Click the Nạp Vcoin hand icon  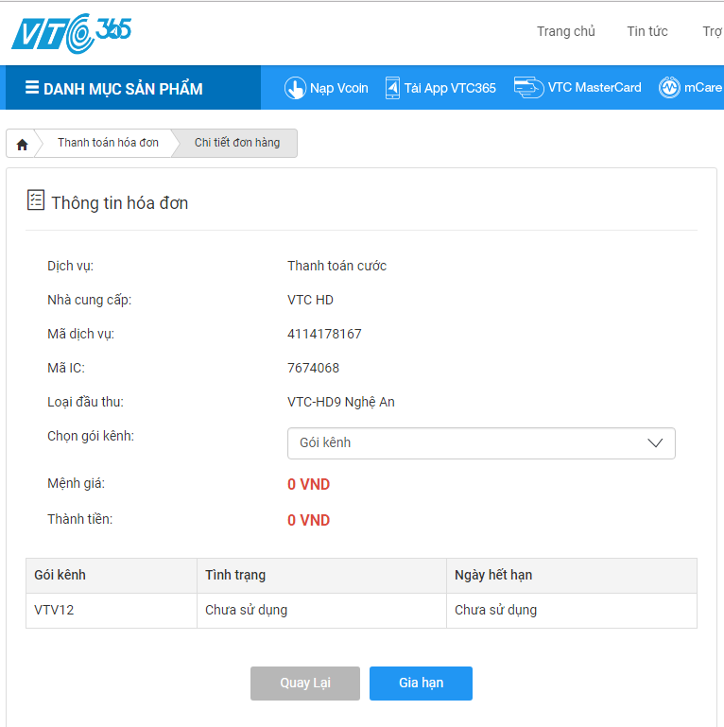point(295,88)
